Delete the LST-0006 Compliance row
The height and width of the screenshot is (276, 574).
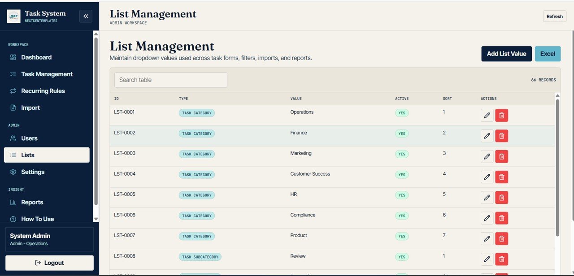pos(502,218)
